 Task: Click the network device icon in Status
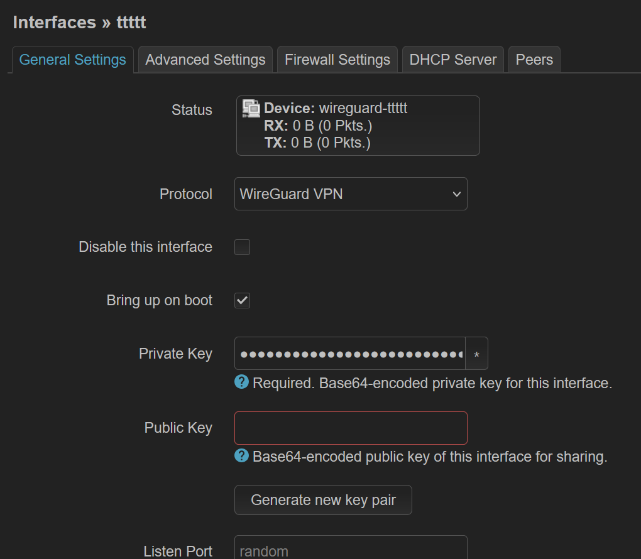(251, 108)
